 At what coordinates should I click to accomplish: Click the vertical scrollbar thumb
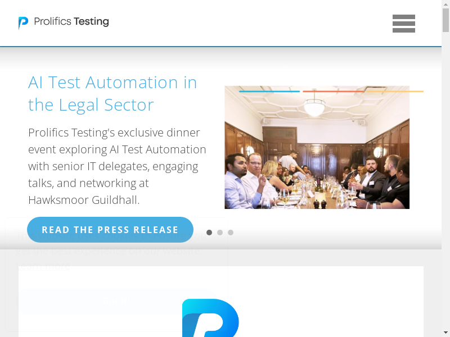click(445, 20)
